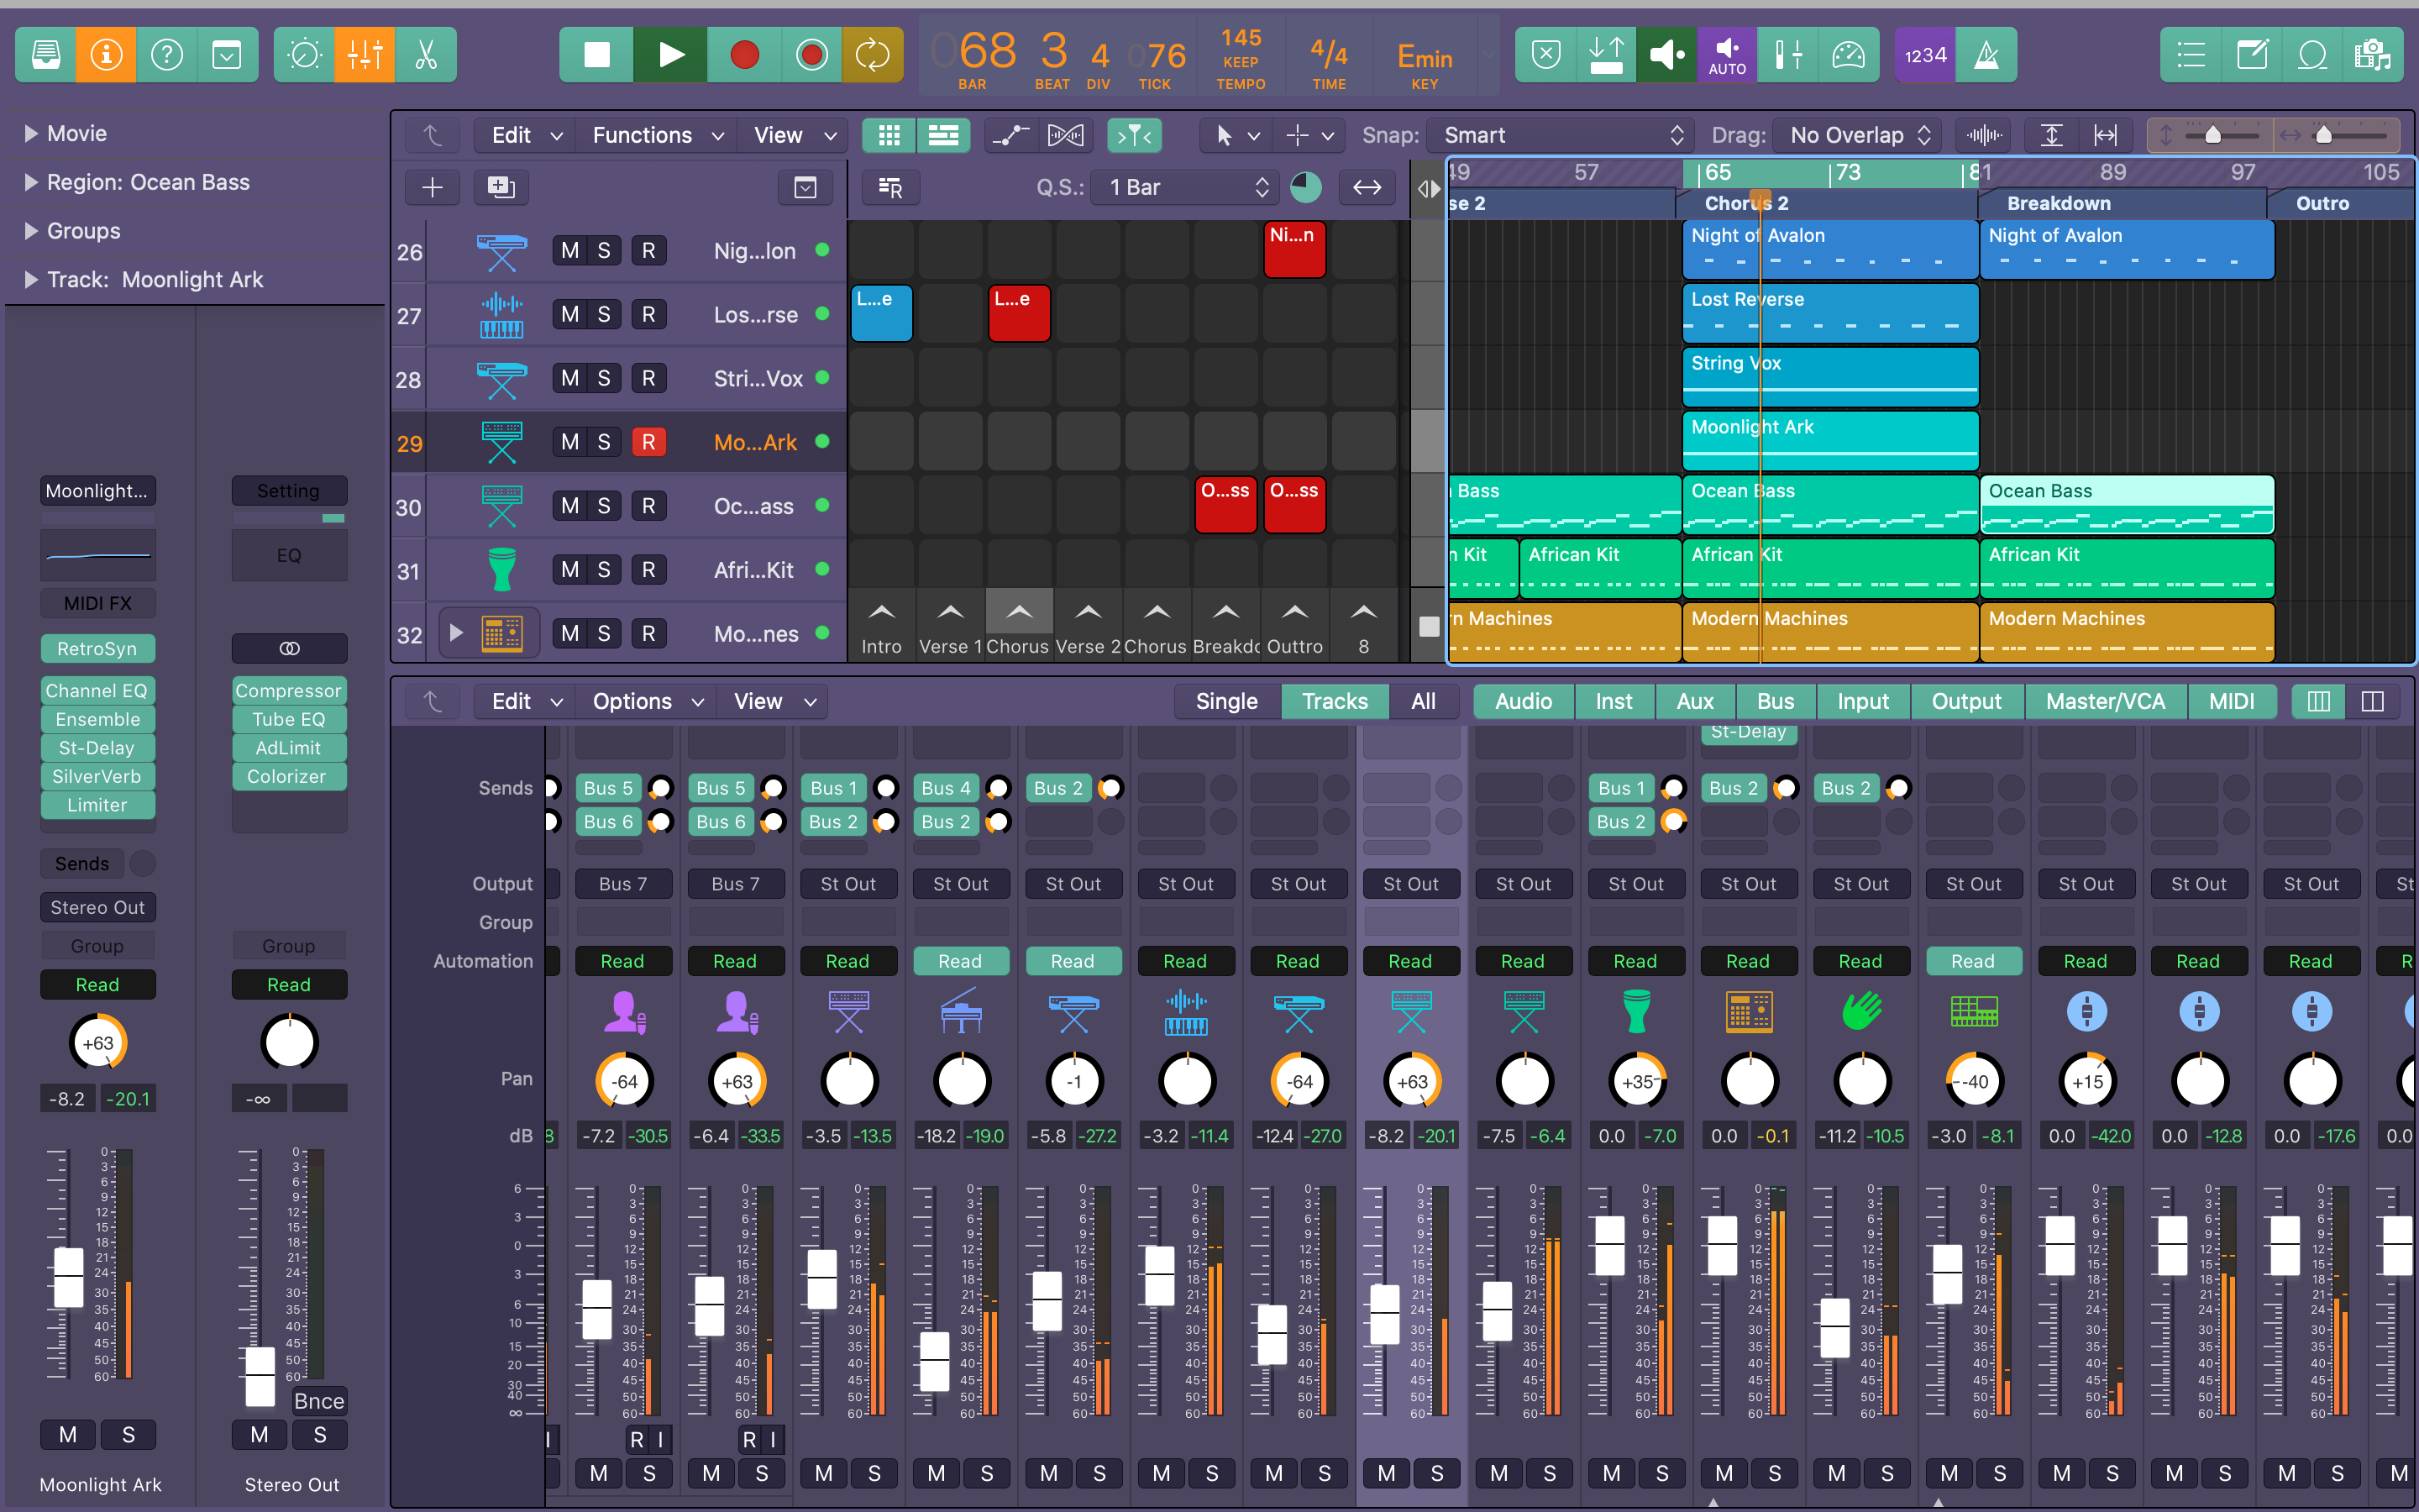Open the Loop Browser icon
2419x1512 pixels.
(x=2312, y=55)
